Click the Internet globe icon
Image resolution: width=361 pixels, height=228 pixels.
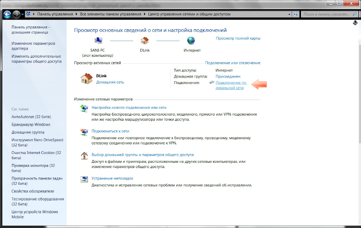pos(191,41)
